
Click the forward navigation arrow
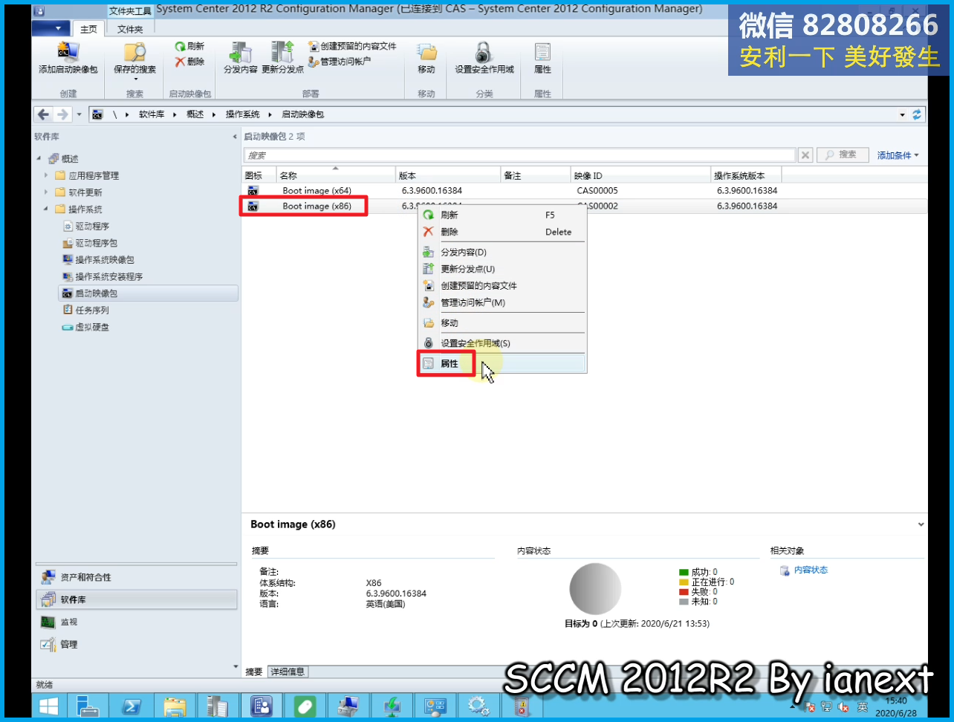[62, 114]
